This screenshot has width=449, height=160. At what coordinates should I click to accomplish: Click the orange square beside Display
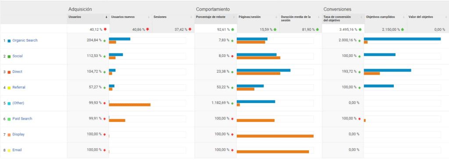pyautogui.click(x=9, y=135)
